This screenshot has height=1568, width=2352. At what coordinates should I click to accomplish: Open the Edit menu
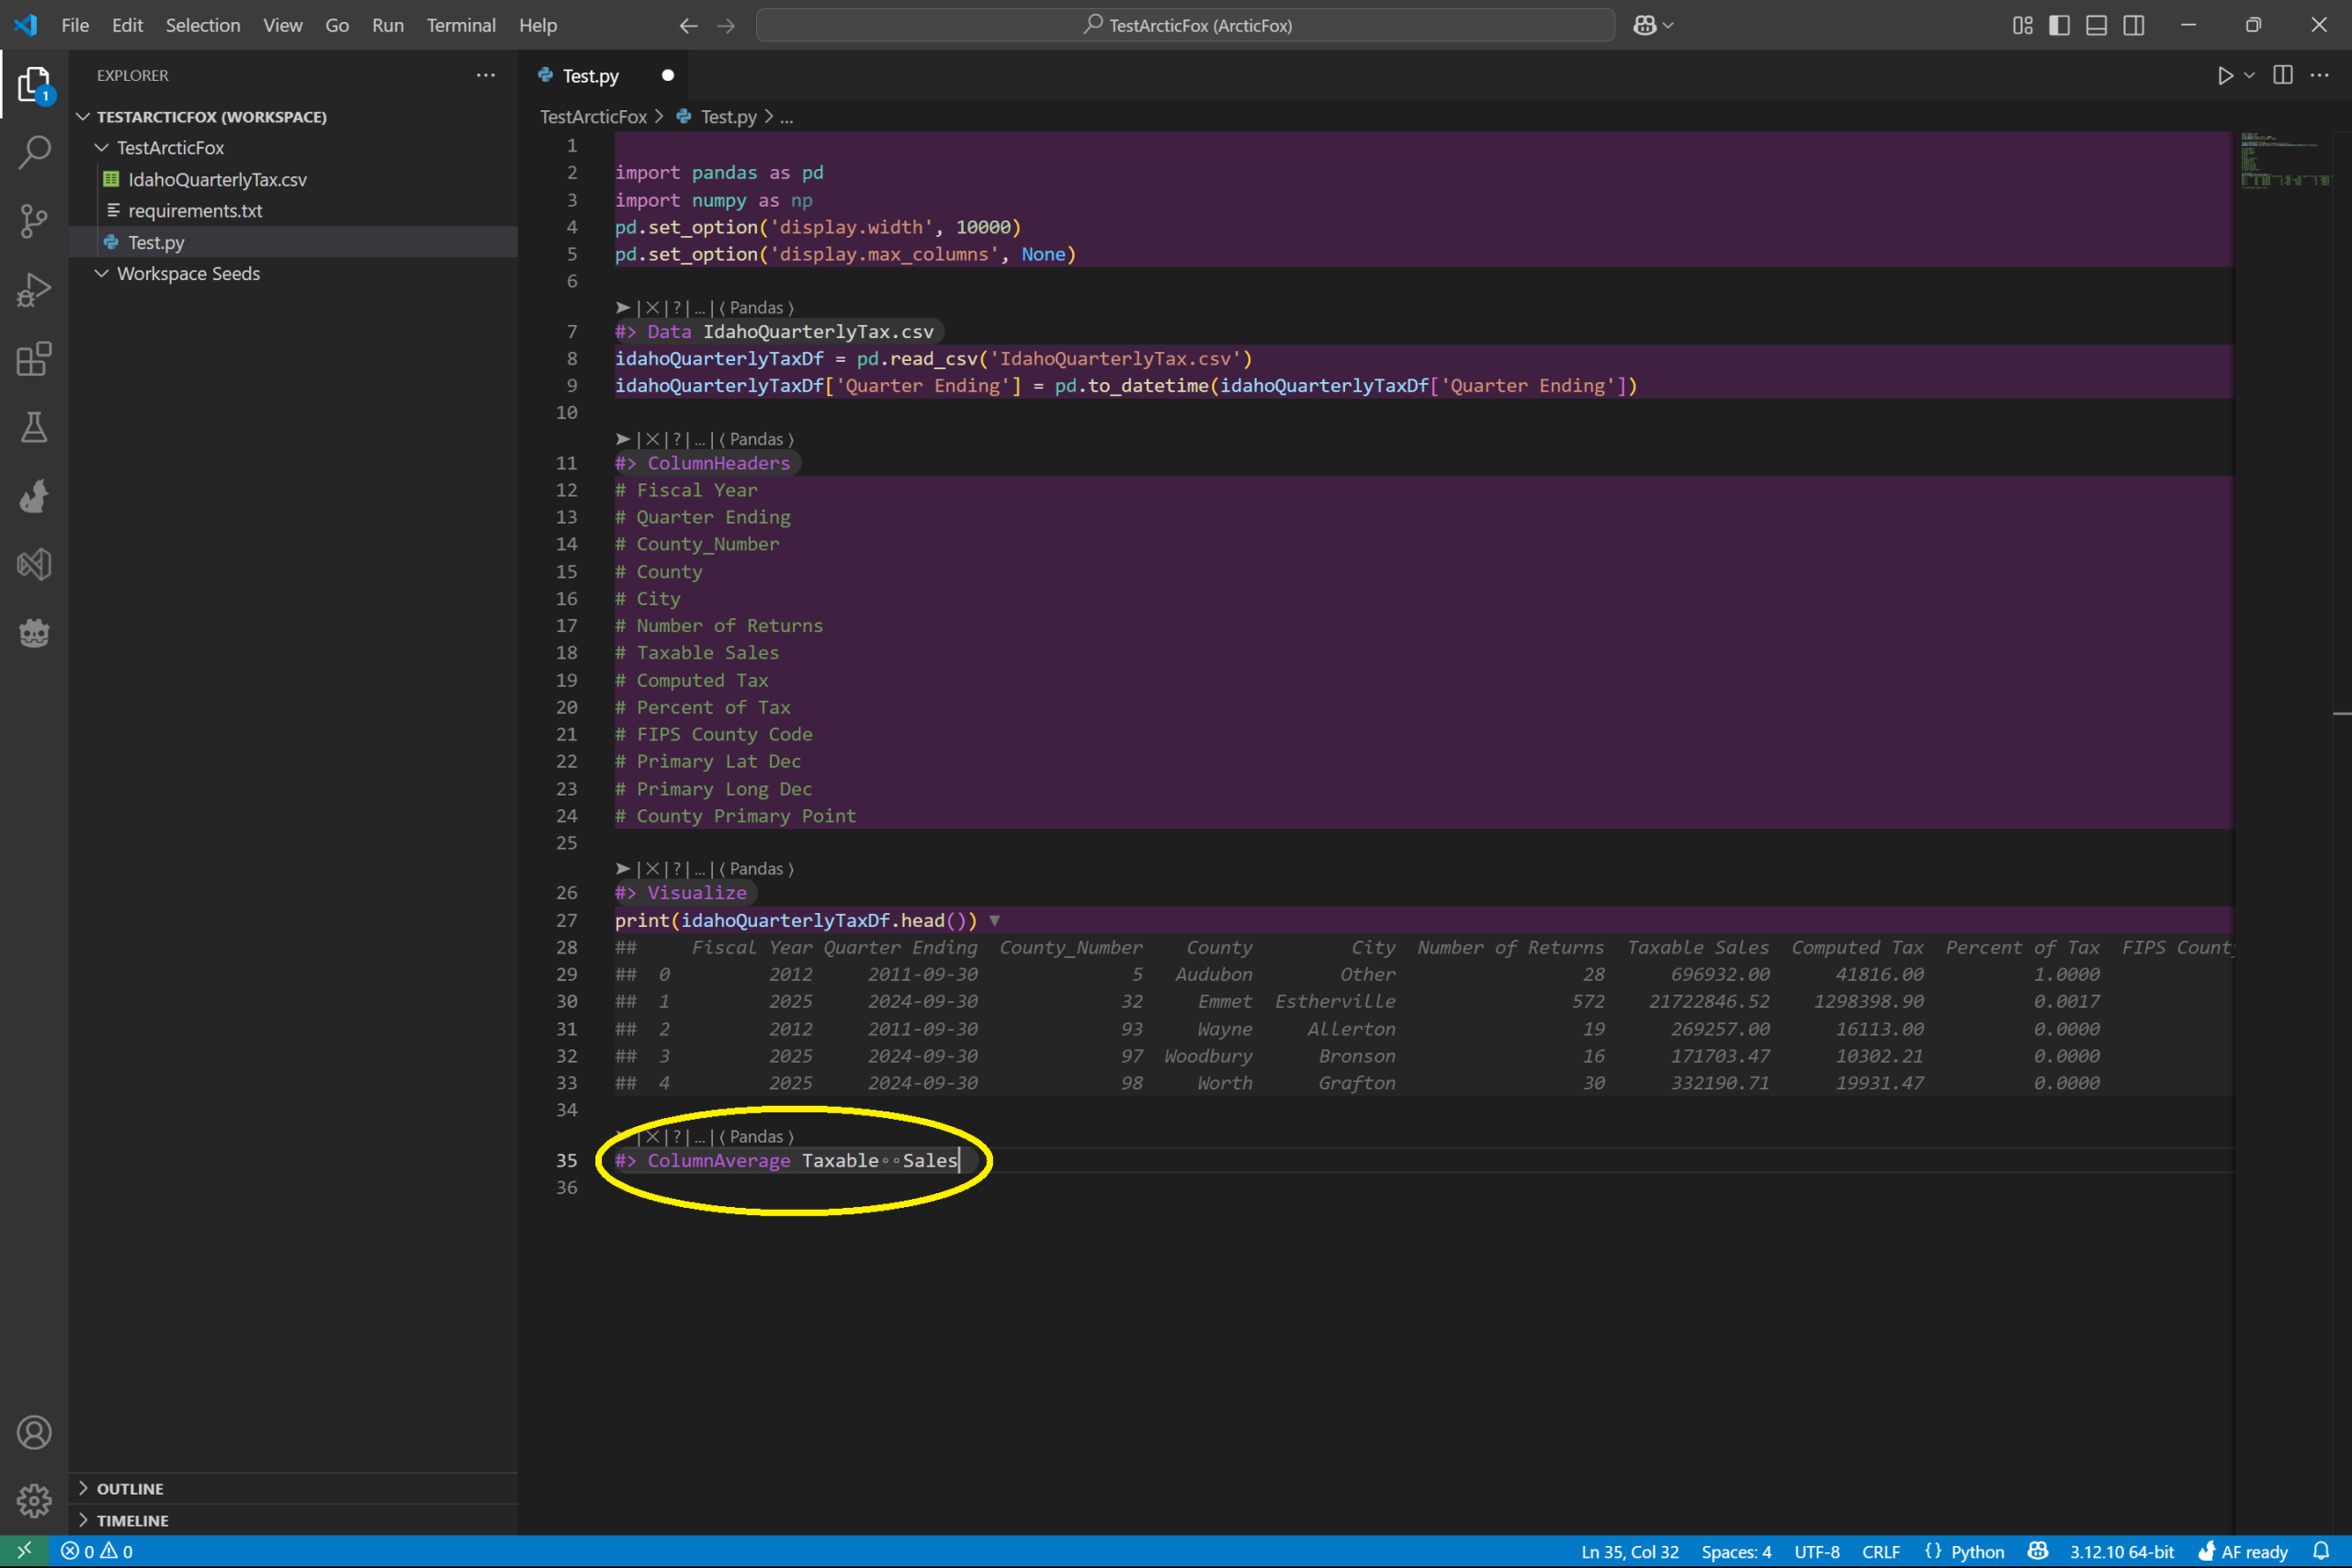pos(127,25)
